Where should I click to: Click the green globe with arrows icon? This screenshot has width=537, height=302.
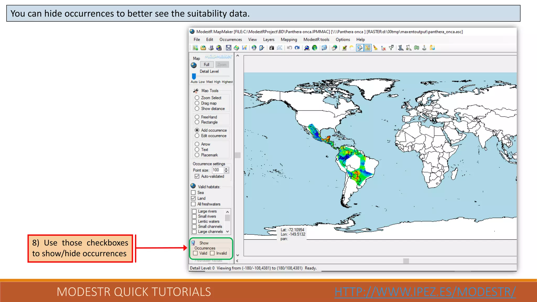coord(314,48)
